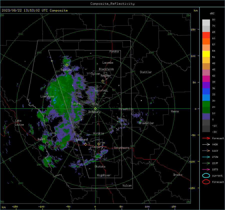The image size is (225, 210).
Task: Click the HighRiver label
Action: 104,175
